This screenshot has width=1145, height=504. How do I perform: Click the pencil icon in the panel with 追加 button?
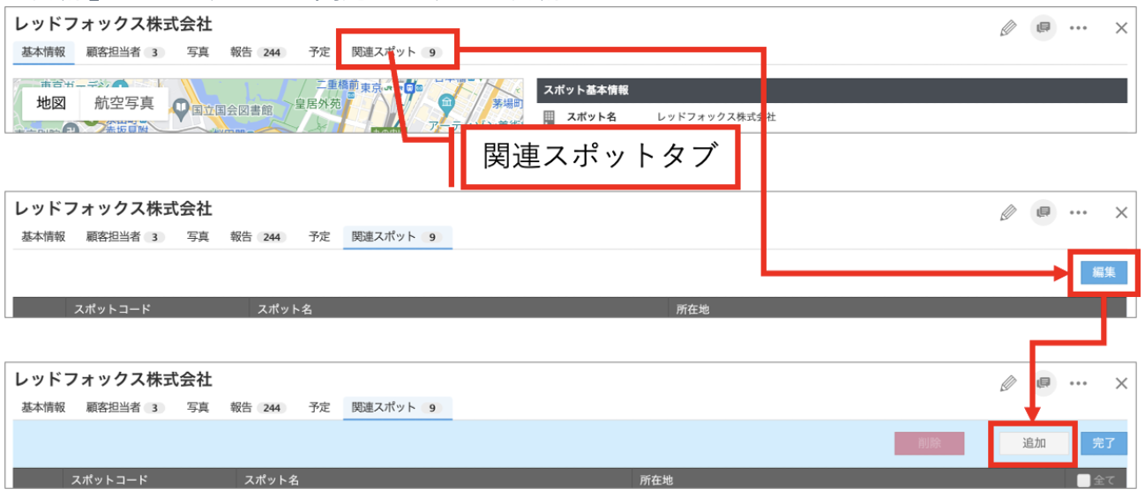(1008, 383)
